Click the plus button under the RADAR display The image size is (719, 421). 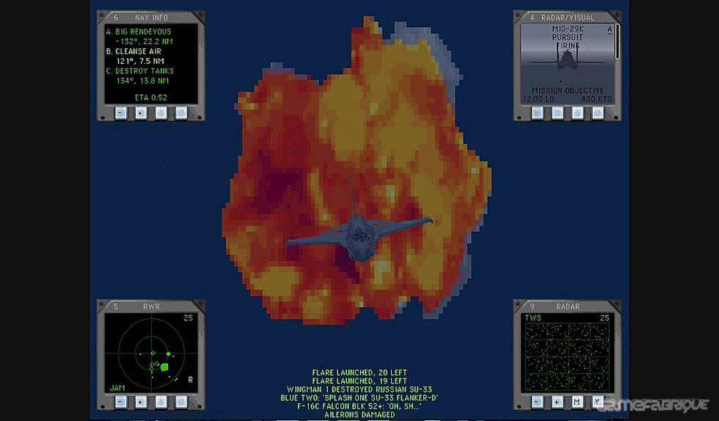[x=557, y=402]
